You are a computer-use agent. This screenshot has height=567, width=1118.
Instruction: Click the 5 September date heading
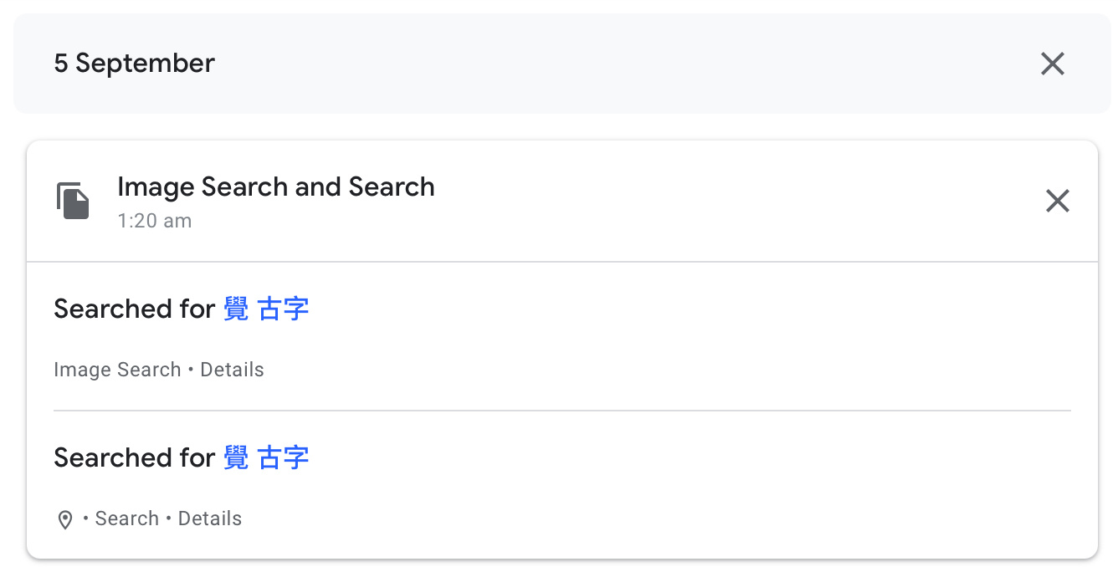click(x=135, y=64)
